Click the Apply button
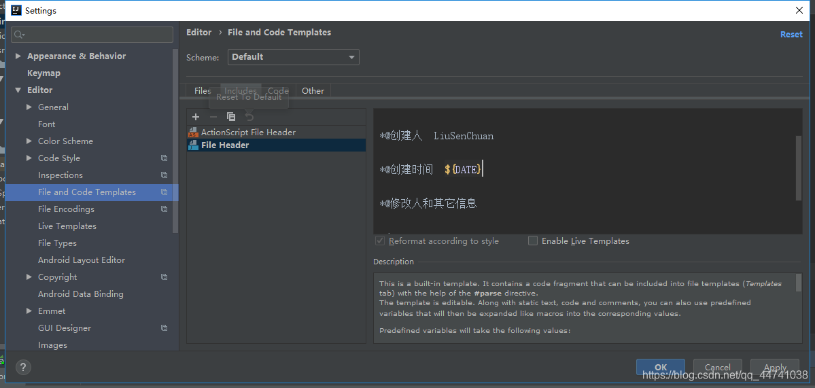 click(x=775, y=367)
